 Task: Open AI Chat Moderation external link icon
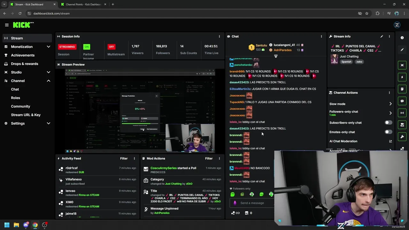tap(390, 141)
